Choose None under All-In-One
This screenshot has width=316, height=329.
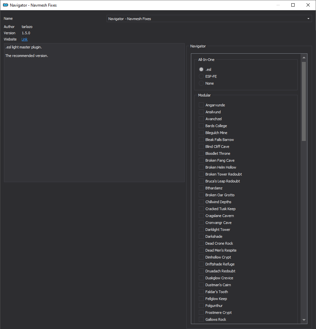point(201,83)
